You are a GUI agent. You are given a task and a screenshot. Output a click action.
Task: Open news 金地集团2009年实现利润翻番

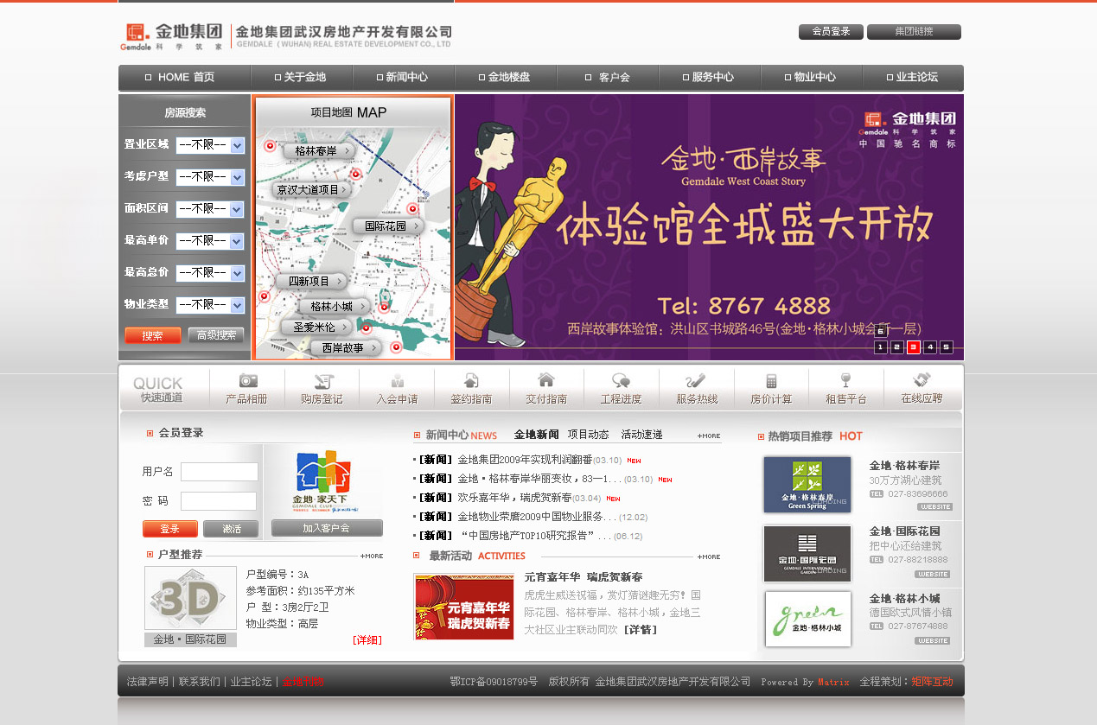[525, 460]
